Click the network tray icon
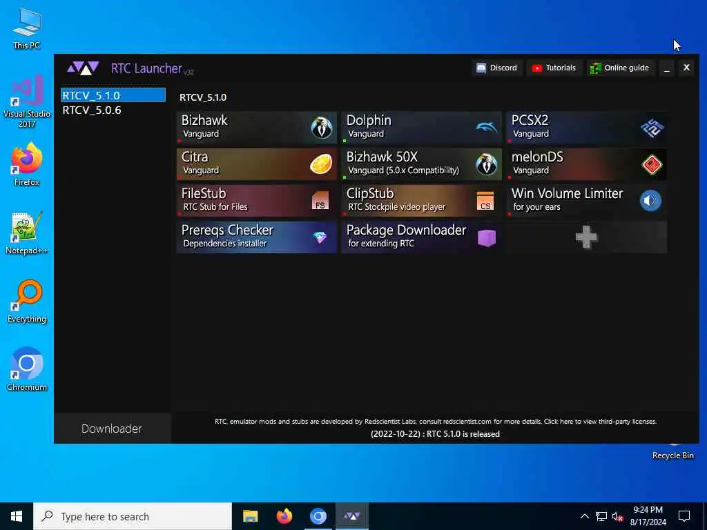This screenshot has height=530, width=707. [601, 516]
